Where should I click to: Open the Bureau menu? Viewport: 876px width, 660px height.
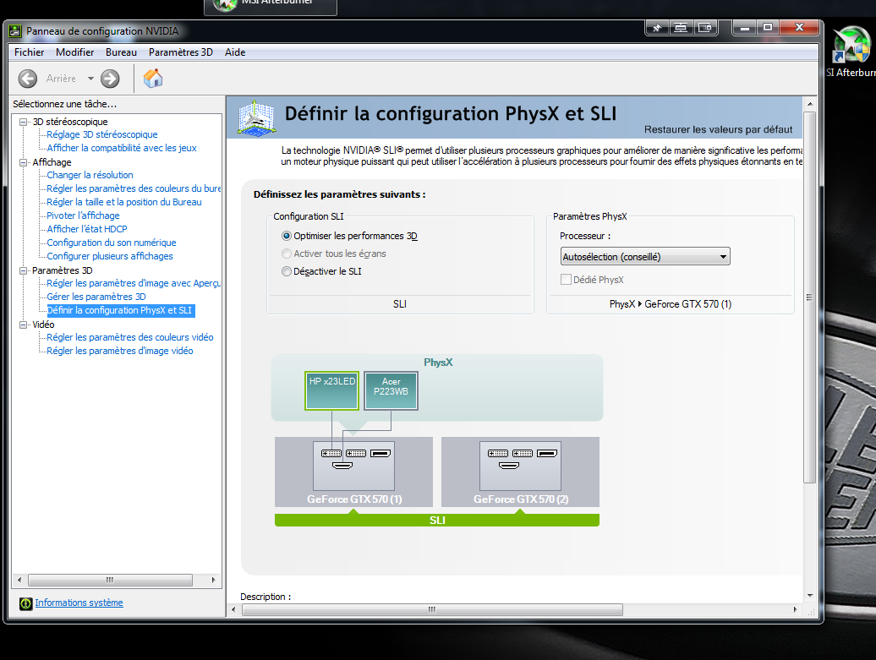(121, 52)
